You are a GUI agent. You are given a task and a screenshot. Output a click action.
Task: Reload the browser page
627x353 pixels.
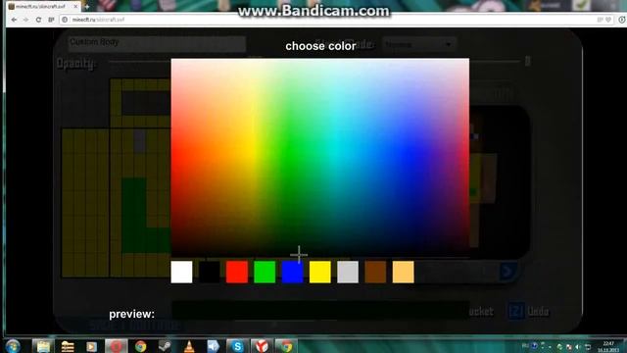[38, 20]
